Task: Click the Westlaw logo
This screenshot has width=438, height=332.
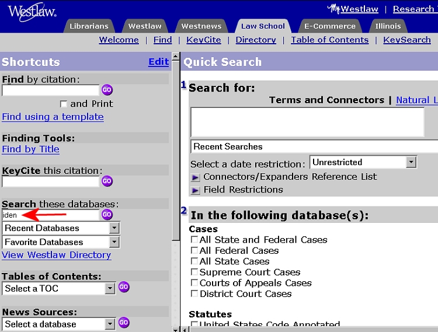Action: (x=32, y=12)
